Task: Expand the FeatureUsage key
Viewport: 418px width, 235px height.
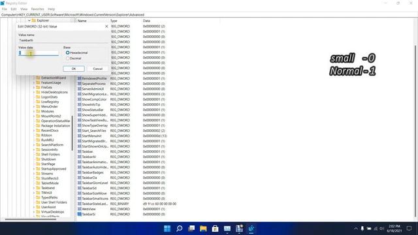Action: point(34,83)
